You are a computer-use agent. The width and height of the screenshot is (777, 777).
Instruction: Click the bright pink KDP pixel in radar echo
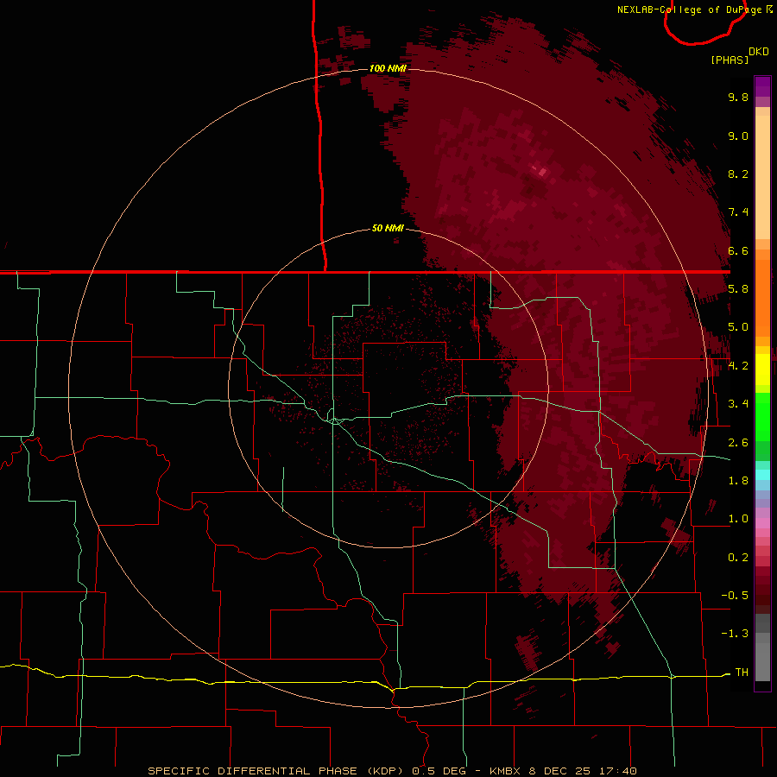click(x=542, y=172)
